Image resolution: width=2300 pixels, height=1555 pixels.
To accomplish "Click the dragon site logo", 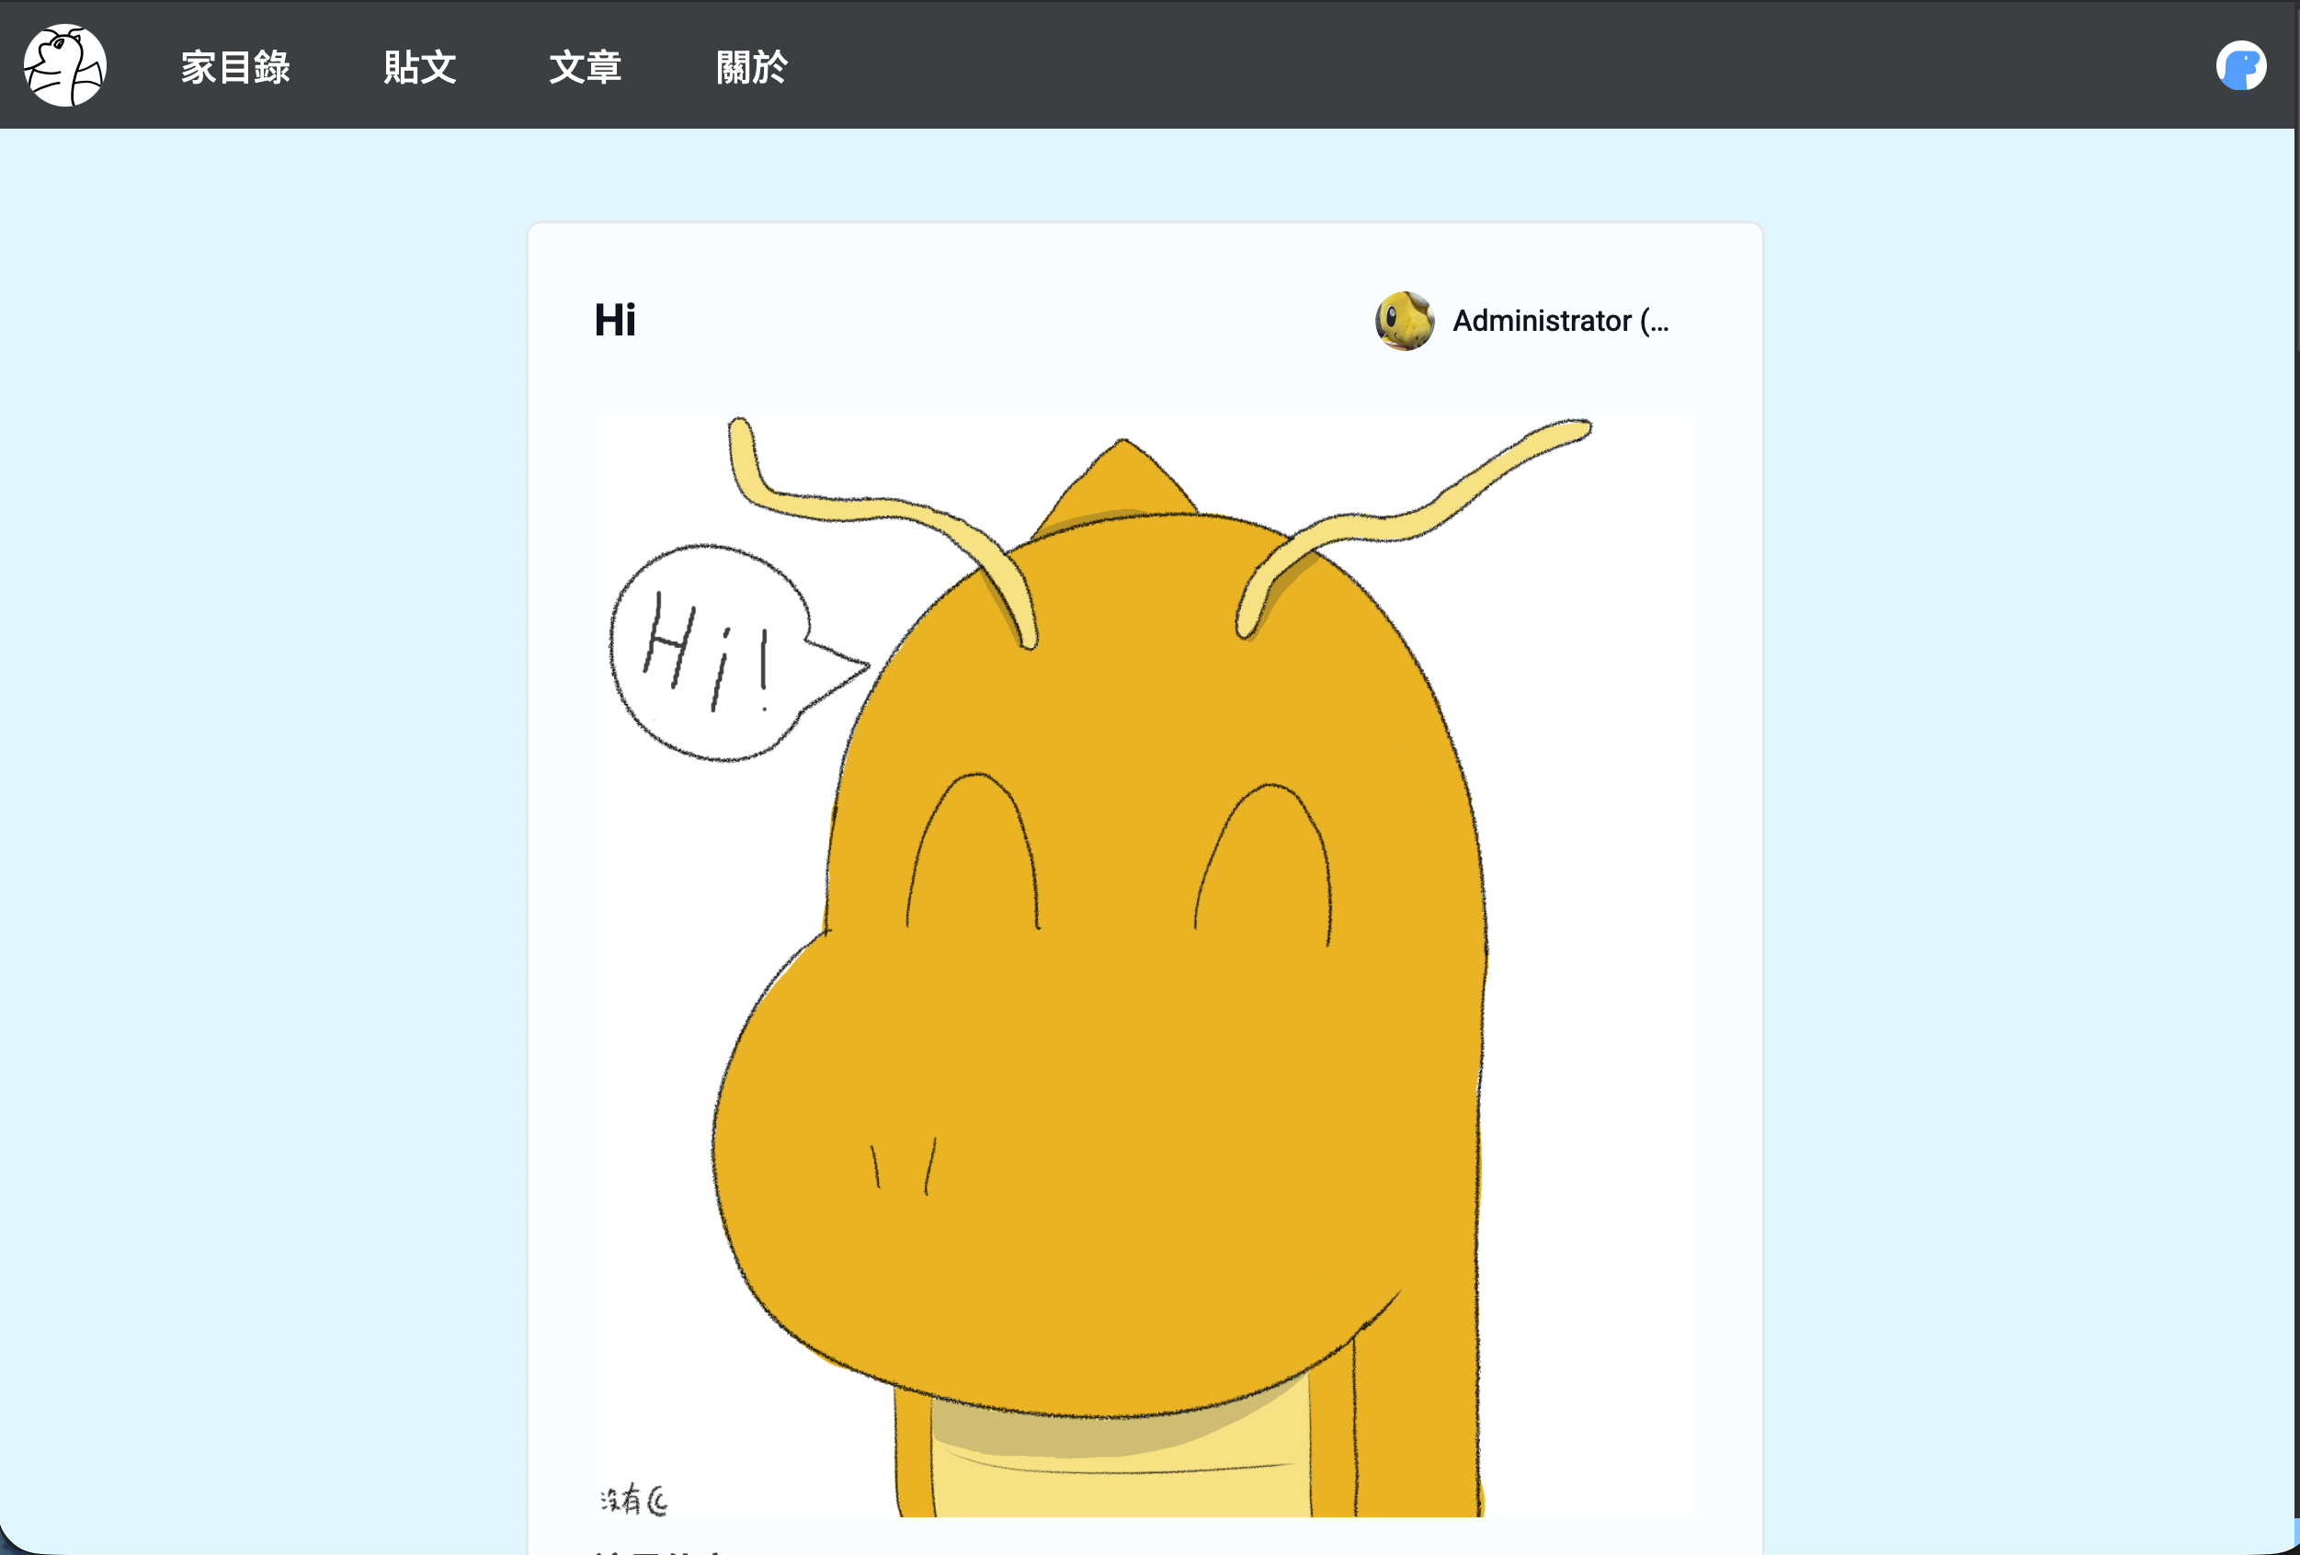I will (x=65, y=65).
